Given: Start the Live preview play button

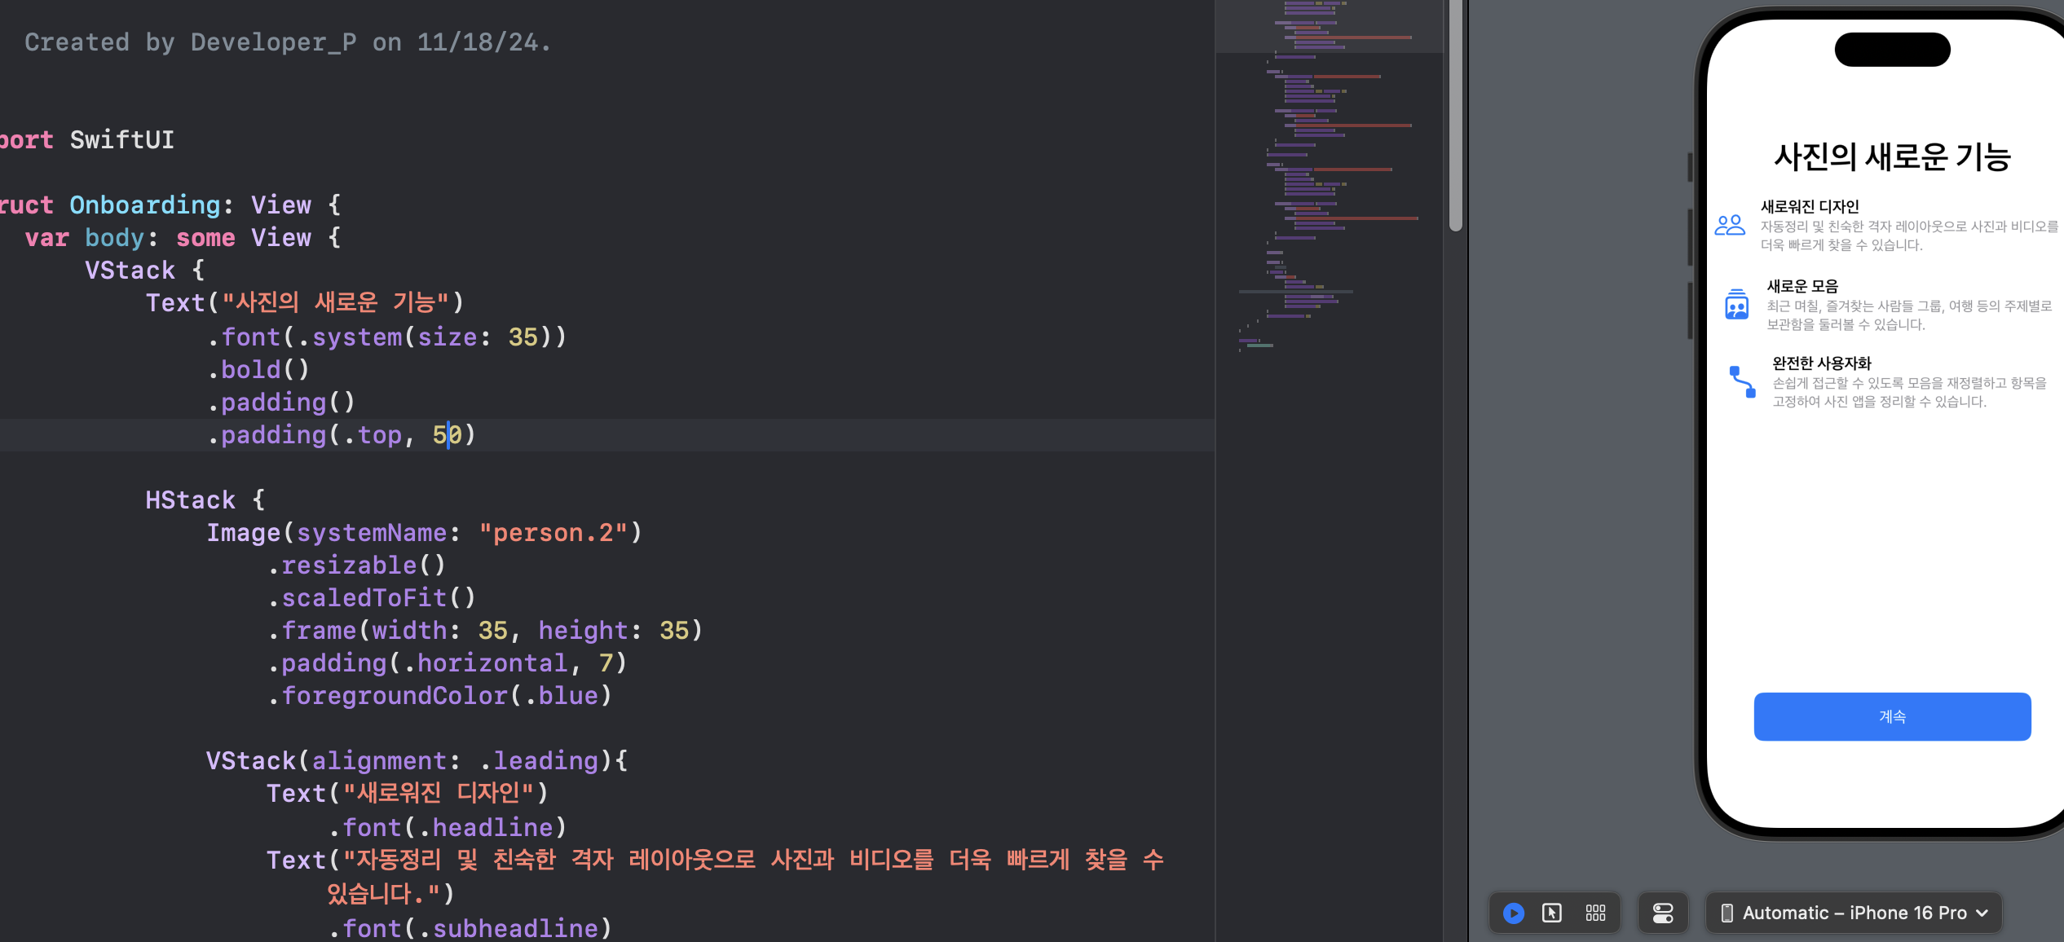Looking at the screenshot, I should click(x=1513, y=913).
